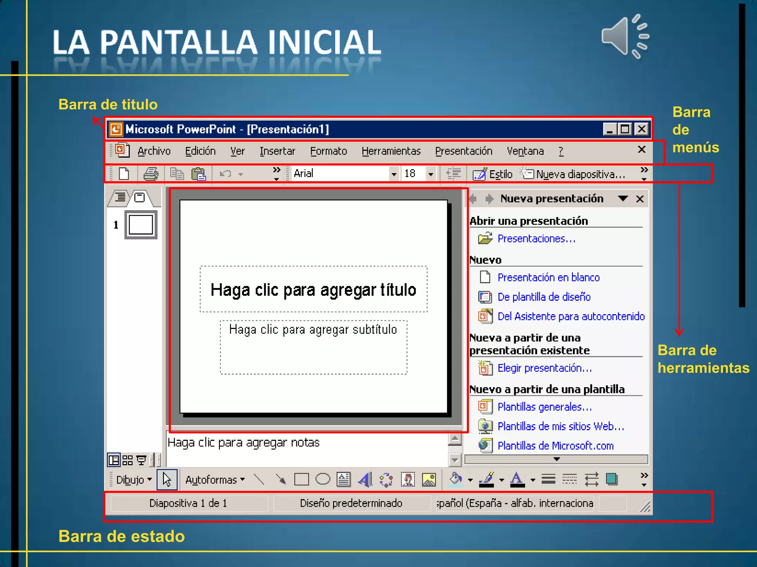Click the font color swatch icon
The height and width of the screenshot is (567, 757).
517,480
